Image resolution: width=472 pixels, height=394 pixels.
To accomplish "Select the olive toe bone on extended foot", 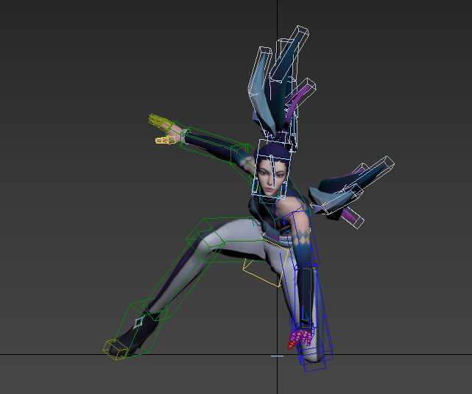I will tap(116, 350).
